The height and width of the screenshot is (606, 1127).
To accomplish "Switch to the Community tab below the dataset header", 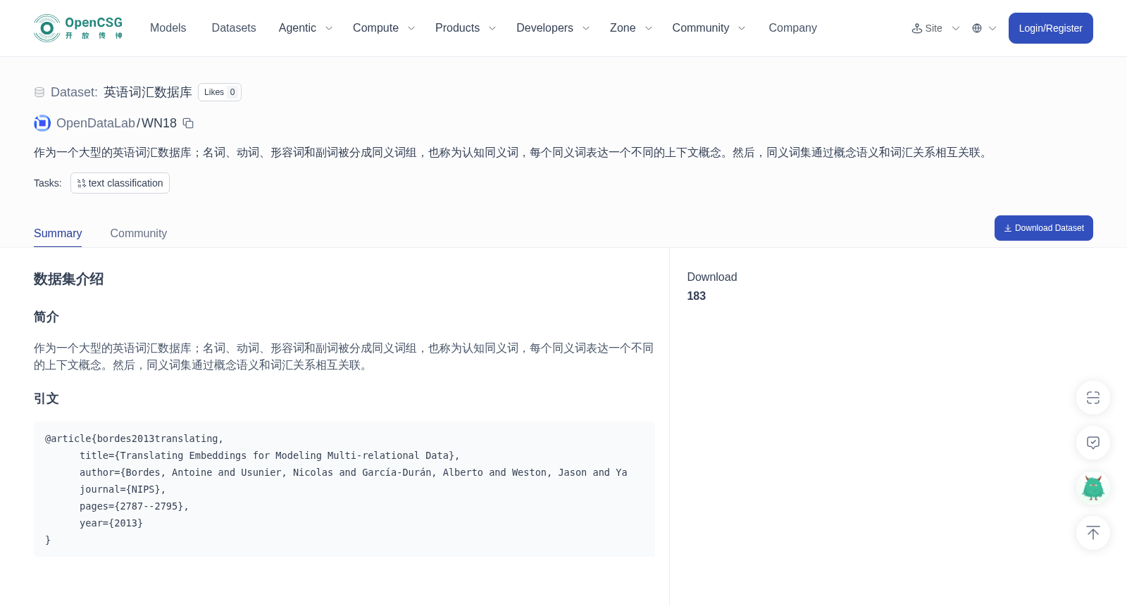I will [139, 233].
